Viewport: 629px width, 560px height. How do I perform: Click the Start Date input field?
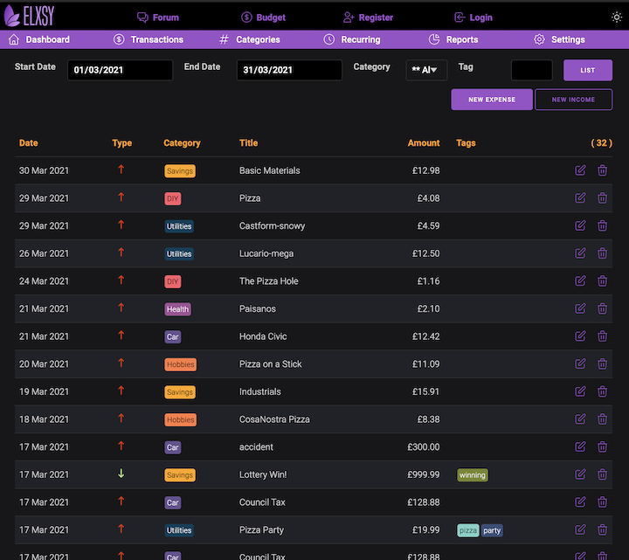(120, 70)
